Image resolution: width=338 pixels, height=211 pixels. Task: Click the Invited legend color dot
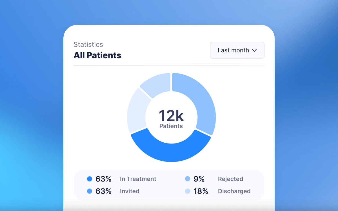point(90,191)
